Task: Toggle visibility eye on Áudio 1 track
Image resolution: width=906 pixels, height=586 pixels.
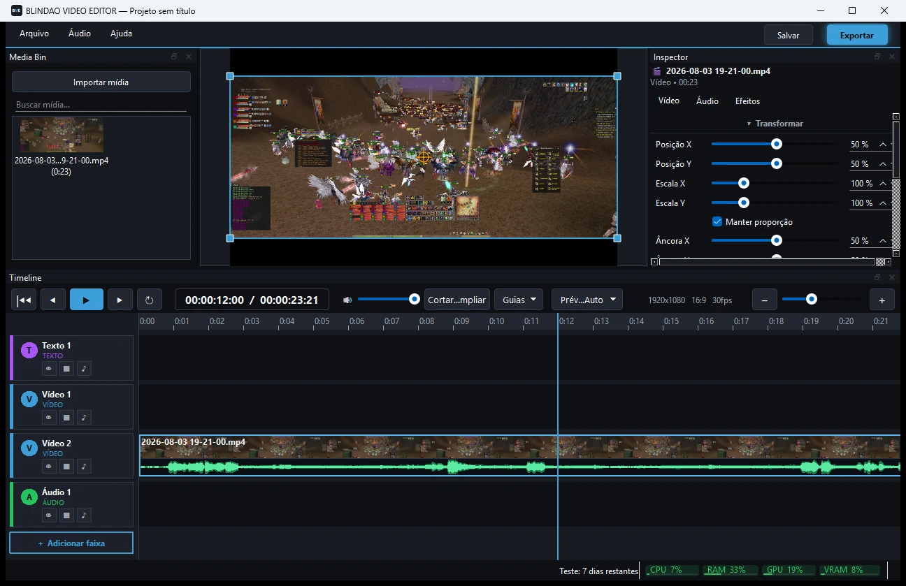Action: (49, 515)
